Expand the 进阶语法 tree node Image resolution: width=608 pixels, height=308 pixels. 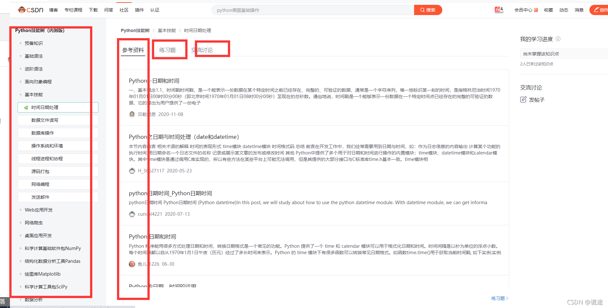21,69
